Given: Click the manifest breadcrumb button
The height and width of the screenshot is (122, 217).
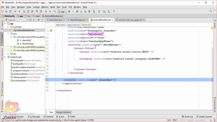Looking at the screenshot, I should point(61,25).
